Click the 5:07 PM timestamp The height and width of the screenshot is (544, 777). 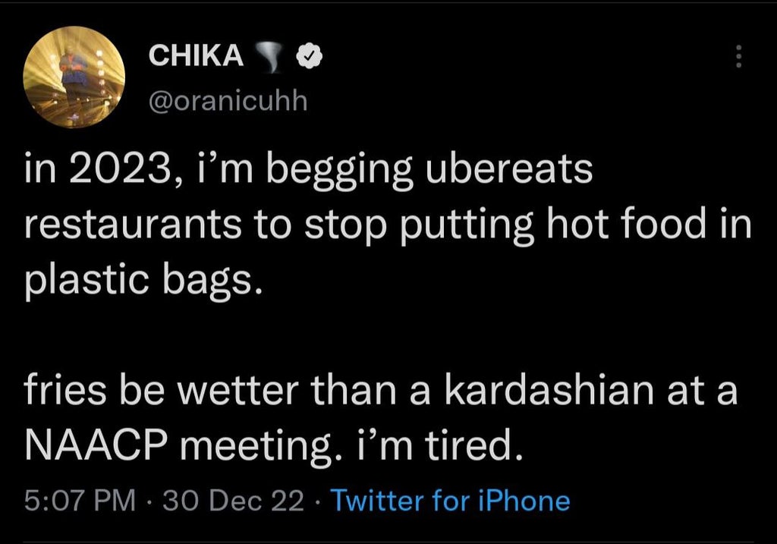(80, 501)
